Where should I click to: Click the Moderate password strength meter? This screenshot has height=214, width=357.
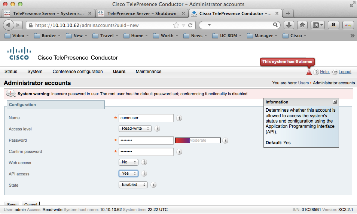click(x=198, y=140)
